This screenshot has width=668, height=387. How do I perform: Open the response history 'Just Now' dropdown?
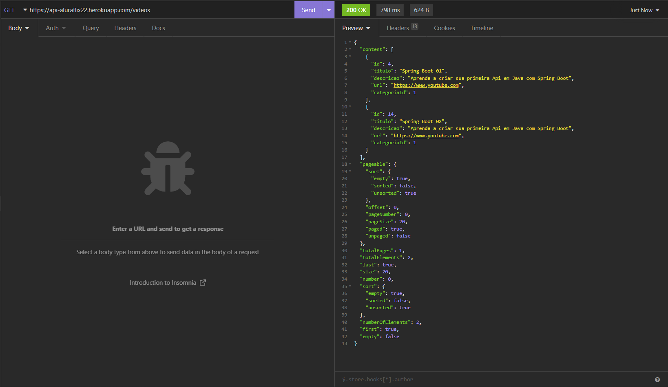644,9
